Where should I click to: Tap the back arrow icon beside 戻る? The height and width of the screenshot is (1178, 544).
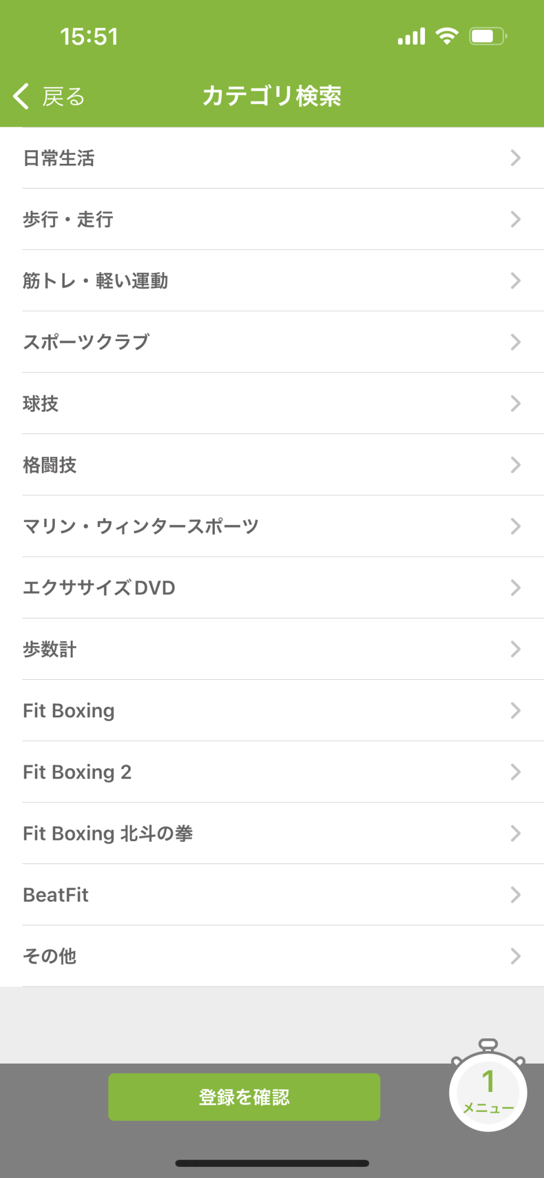point(21,96)
